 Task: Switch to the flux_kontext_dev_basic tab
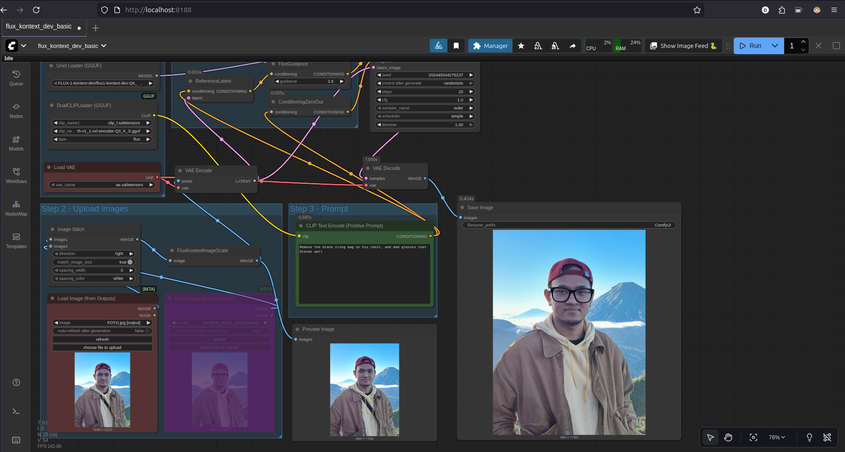click(x=39, y=27)
